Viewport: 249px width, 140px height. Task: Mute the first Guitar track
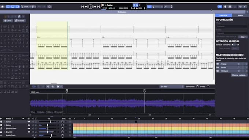[33, 122]
